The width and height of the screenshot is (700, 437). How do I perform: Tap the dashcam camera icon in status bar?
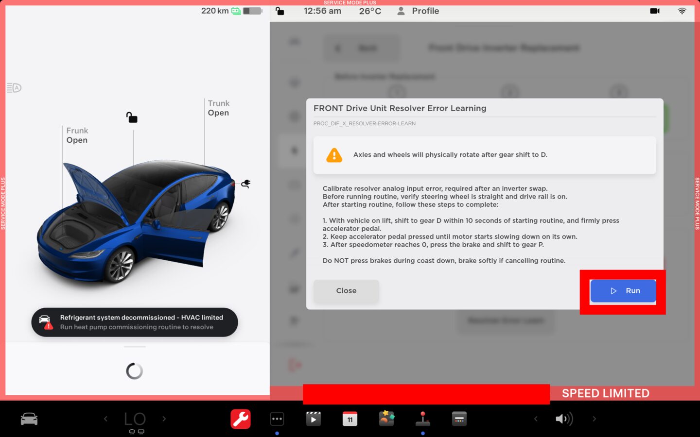coord(655,11)
